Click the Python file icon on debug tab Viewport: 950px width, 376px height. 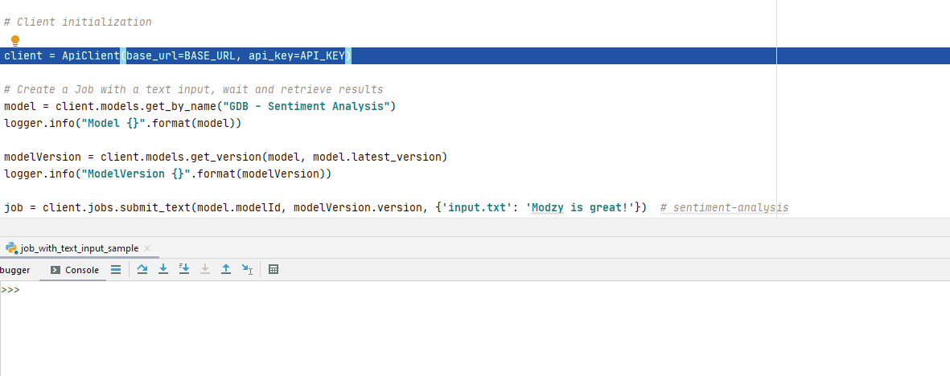11,248
